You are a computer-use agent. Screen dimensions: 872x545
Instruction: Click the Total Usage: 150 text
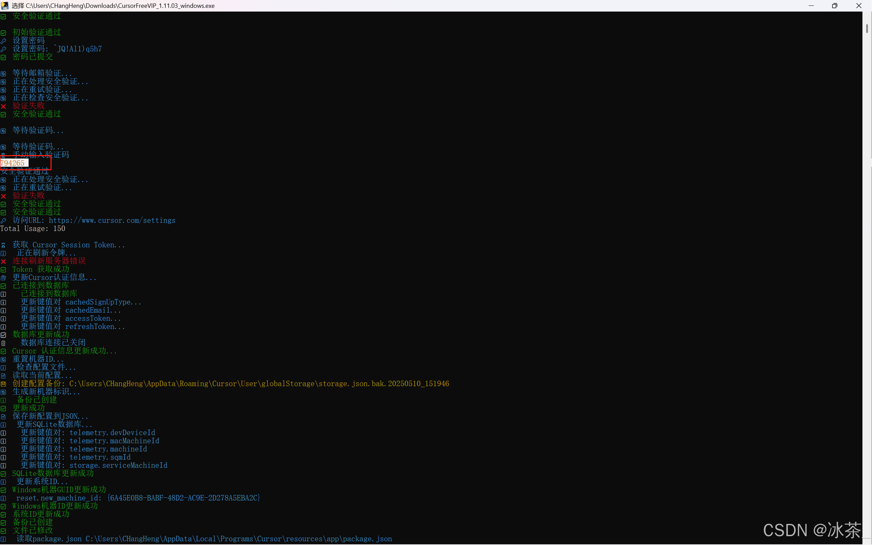pyautogui.click(x=32, y=229)
